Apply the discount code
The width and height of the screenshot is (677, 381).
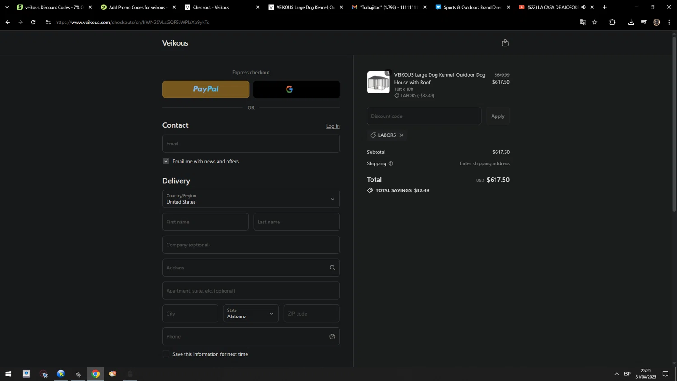point(498,116)
